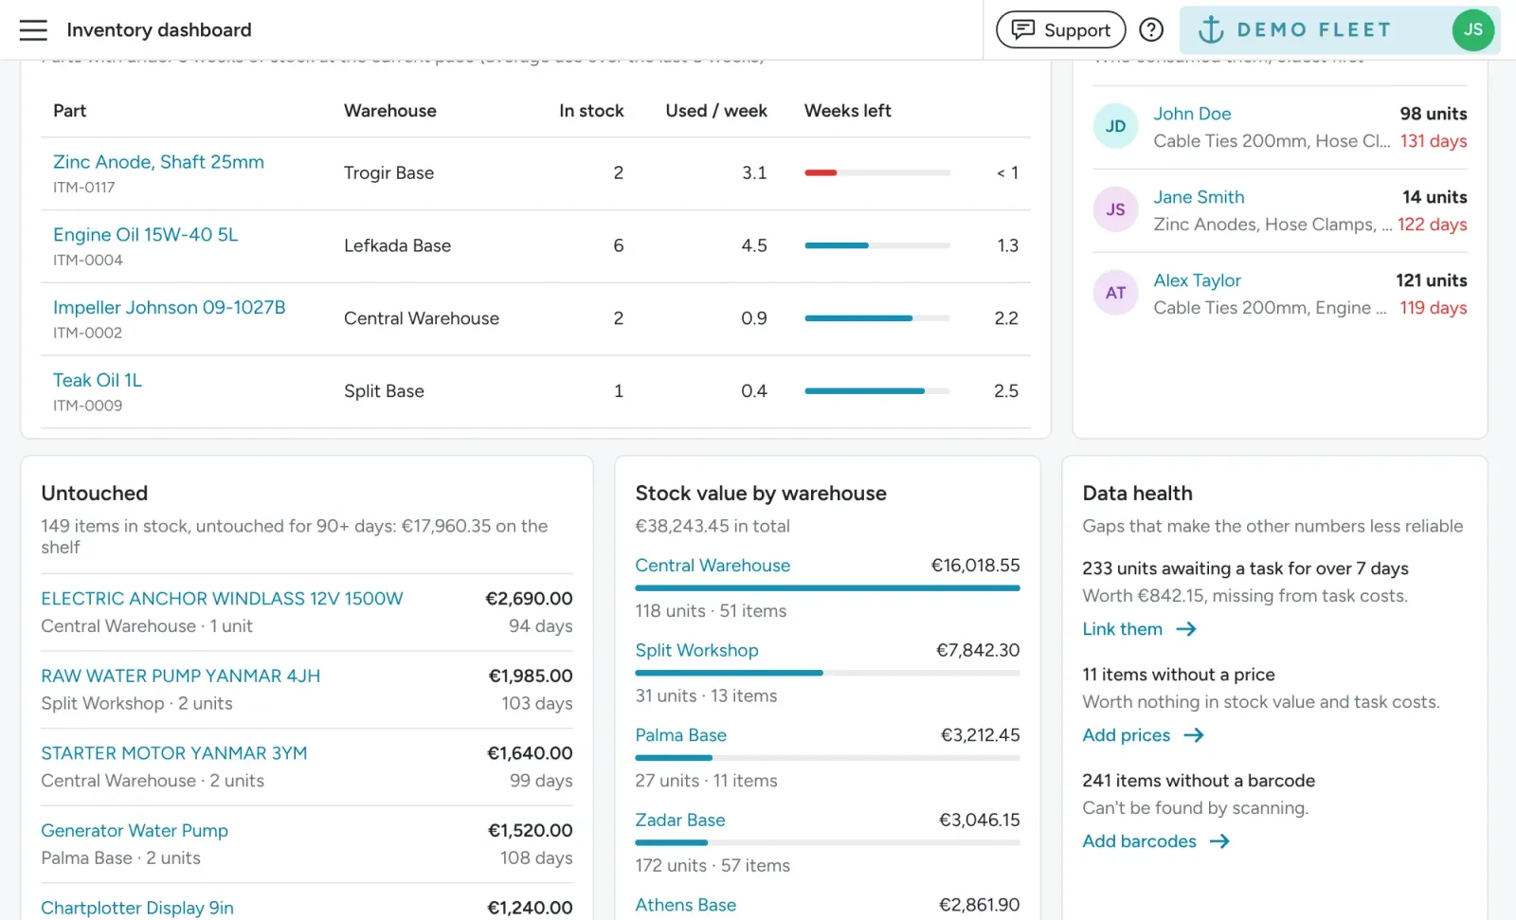Click the arrow next to Add barcodes
The image size is (1516, 920).
point(1219,841)
